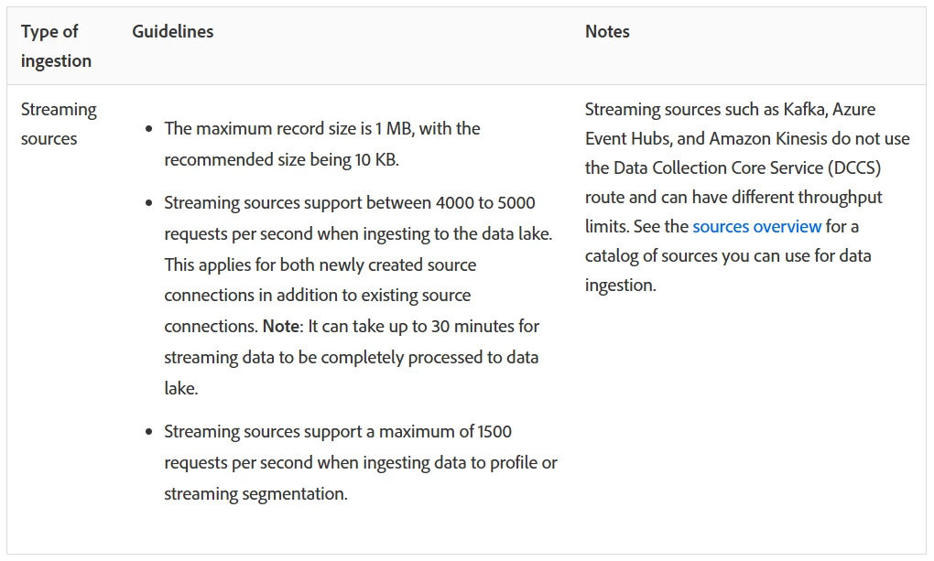This screenshot has width=934, height=561.
Task: Click the third bullet point marker
Action: [149, 432]
